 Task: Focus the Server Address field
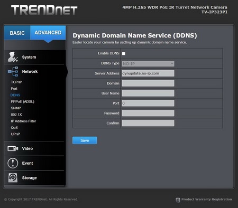pyautogui.click(x=148, y=73)
